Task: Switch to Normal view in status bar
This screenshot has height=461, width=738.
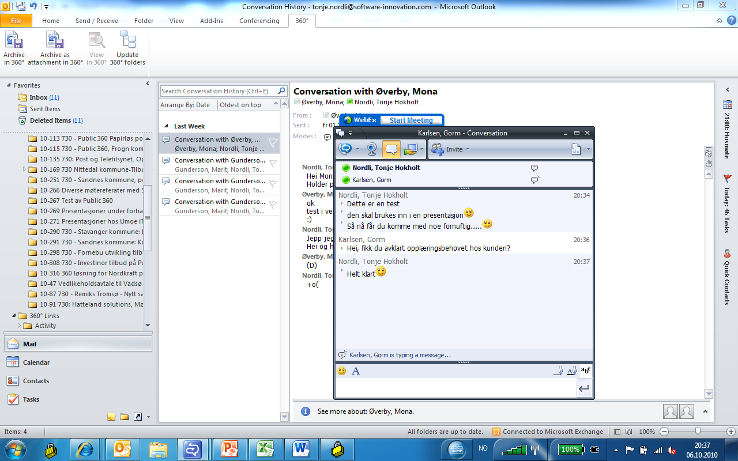Action: tap(617, 431)
